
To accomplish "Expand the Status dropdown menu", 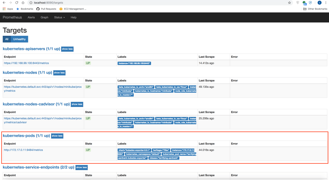I will pyautogui.click(x=59, y=17).
